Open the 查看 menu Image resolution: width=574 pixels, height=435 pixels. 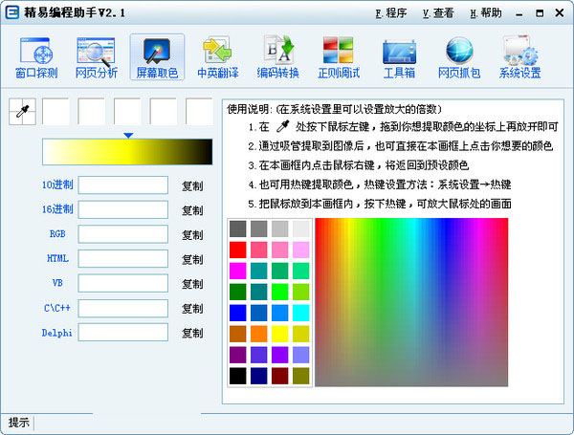pyautogui.click(x=438, y=13)
